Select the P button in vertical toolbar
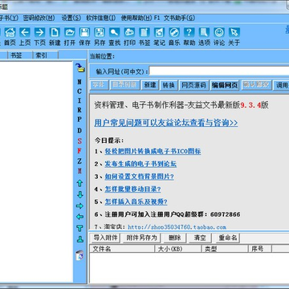Image resolution: width=289 pixels, height=289 pixels. pos(79,120)
